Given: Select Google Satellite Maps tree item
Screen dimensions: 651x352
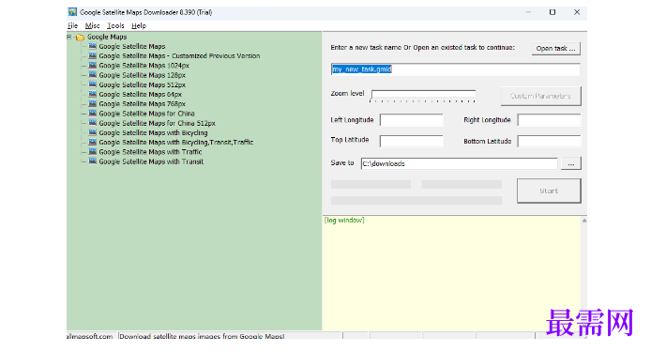Looking at the screenshot, I should (x=132, y=47).
